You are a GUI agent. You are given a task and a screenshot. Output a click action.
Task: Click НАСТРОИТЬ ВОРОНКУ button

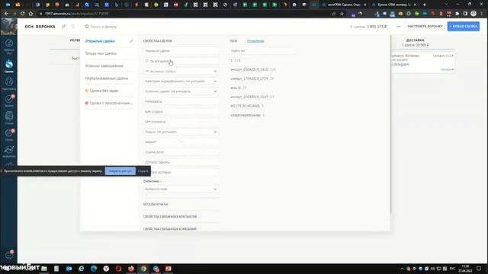(425, 27)
